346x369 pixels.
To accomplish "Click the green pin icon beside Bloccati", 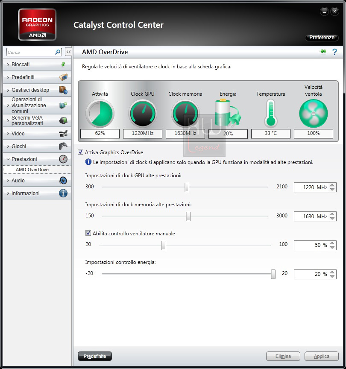I will (x=63, y=64).
